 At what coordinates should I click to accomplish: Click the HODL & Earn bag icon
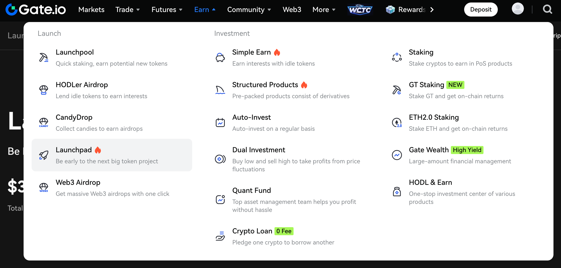tap(397, 192)
